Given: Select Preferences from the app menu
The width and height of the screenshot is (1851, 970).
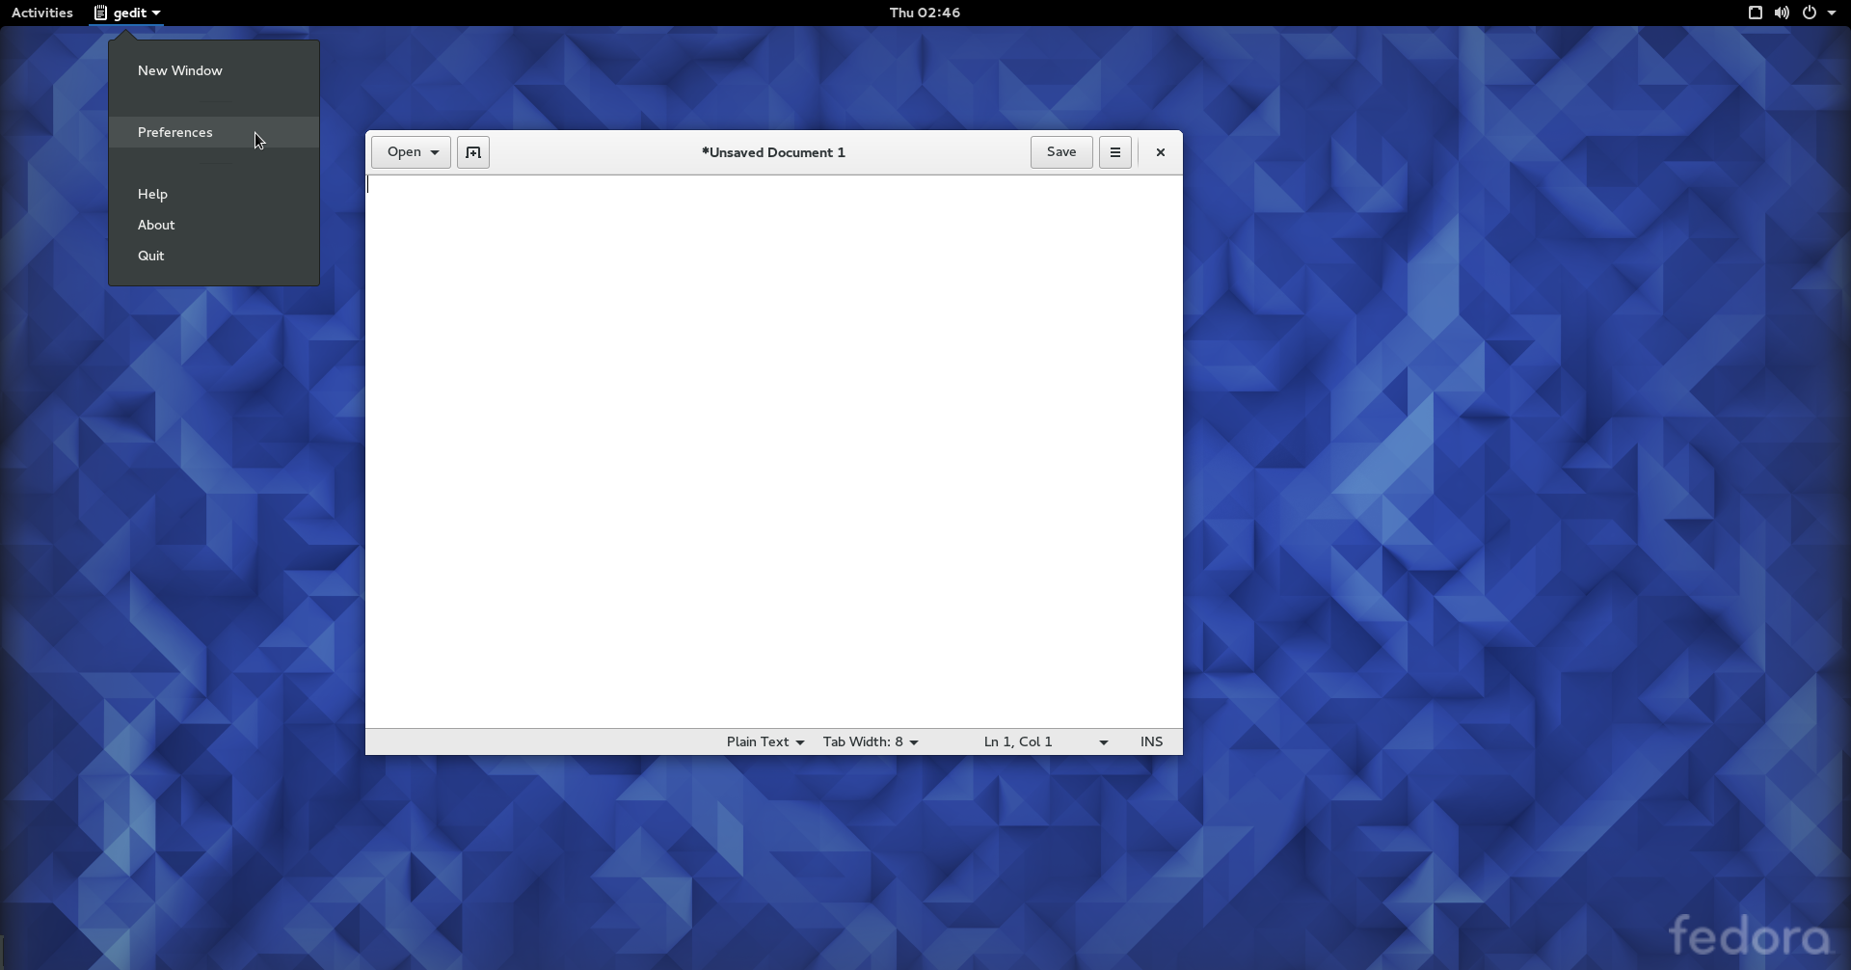Looking at the screenshot, I should [175, 132].
